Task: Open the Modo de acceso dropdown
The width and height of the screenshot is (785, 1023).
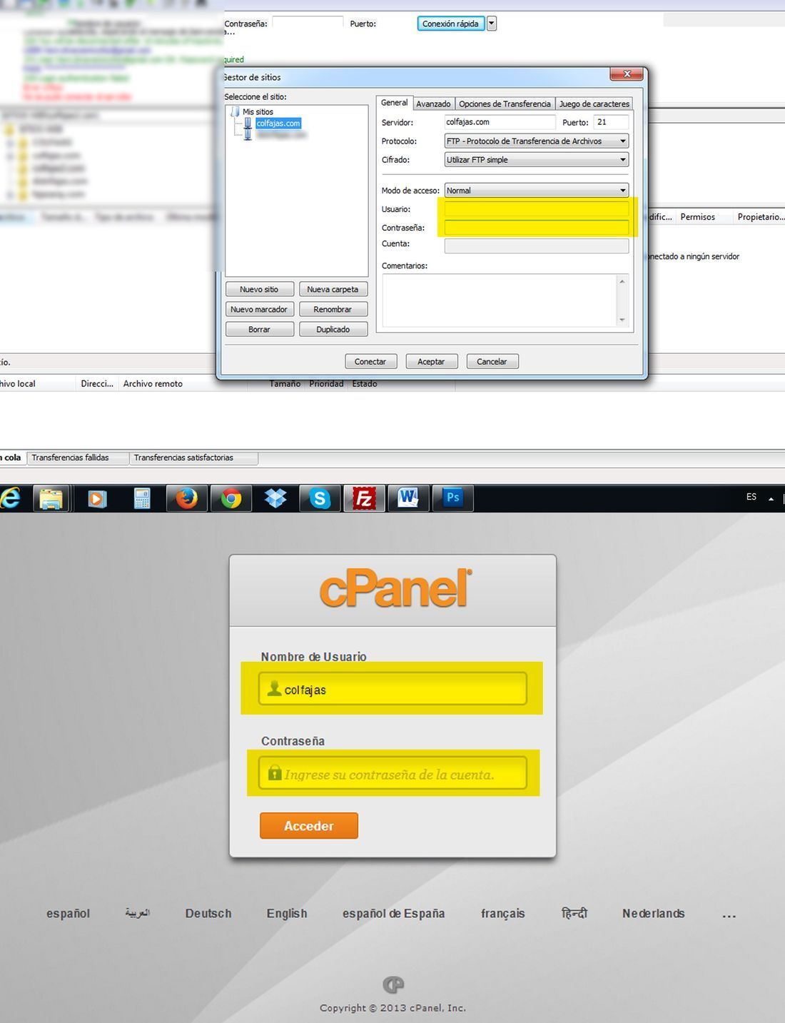Action: point(537,191)
